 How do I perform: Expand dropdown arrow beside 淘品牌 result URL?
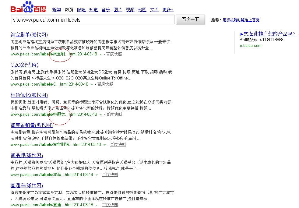pos(97,175)
